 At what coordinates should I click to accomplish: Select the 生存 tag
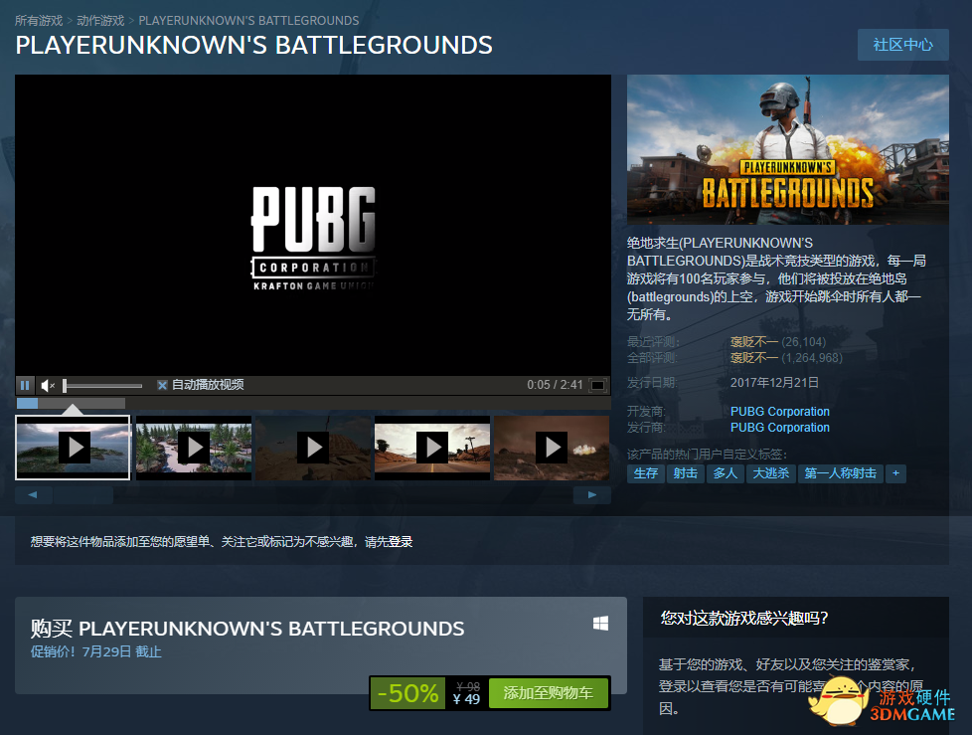tap(646, 473)
